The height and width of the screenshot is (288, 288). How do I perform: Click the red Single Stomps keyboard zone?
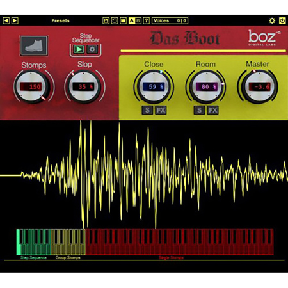coord(179,242)
